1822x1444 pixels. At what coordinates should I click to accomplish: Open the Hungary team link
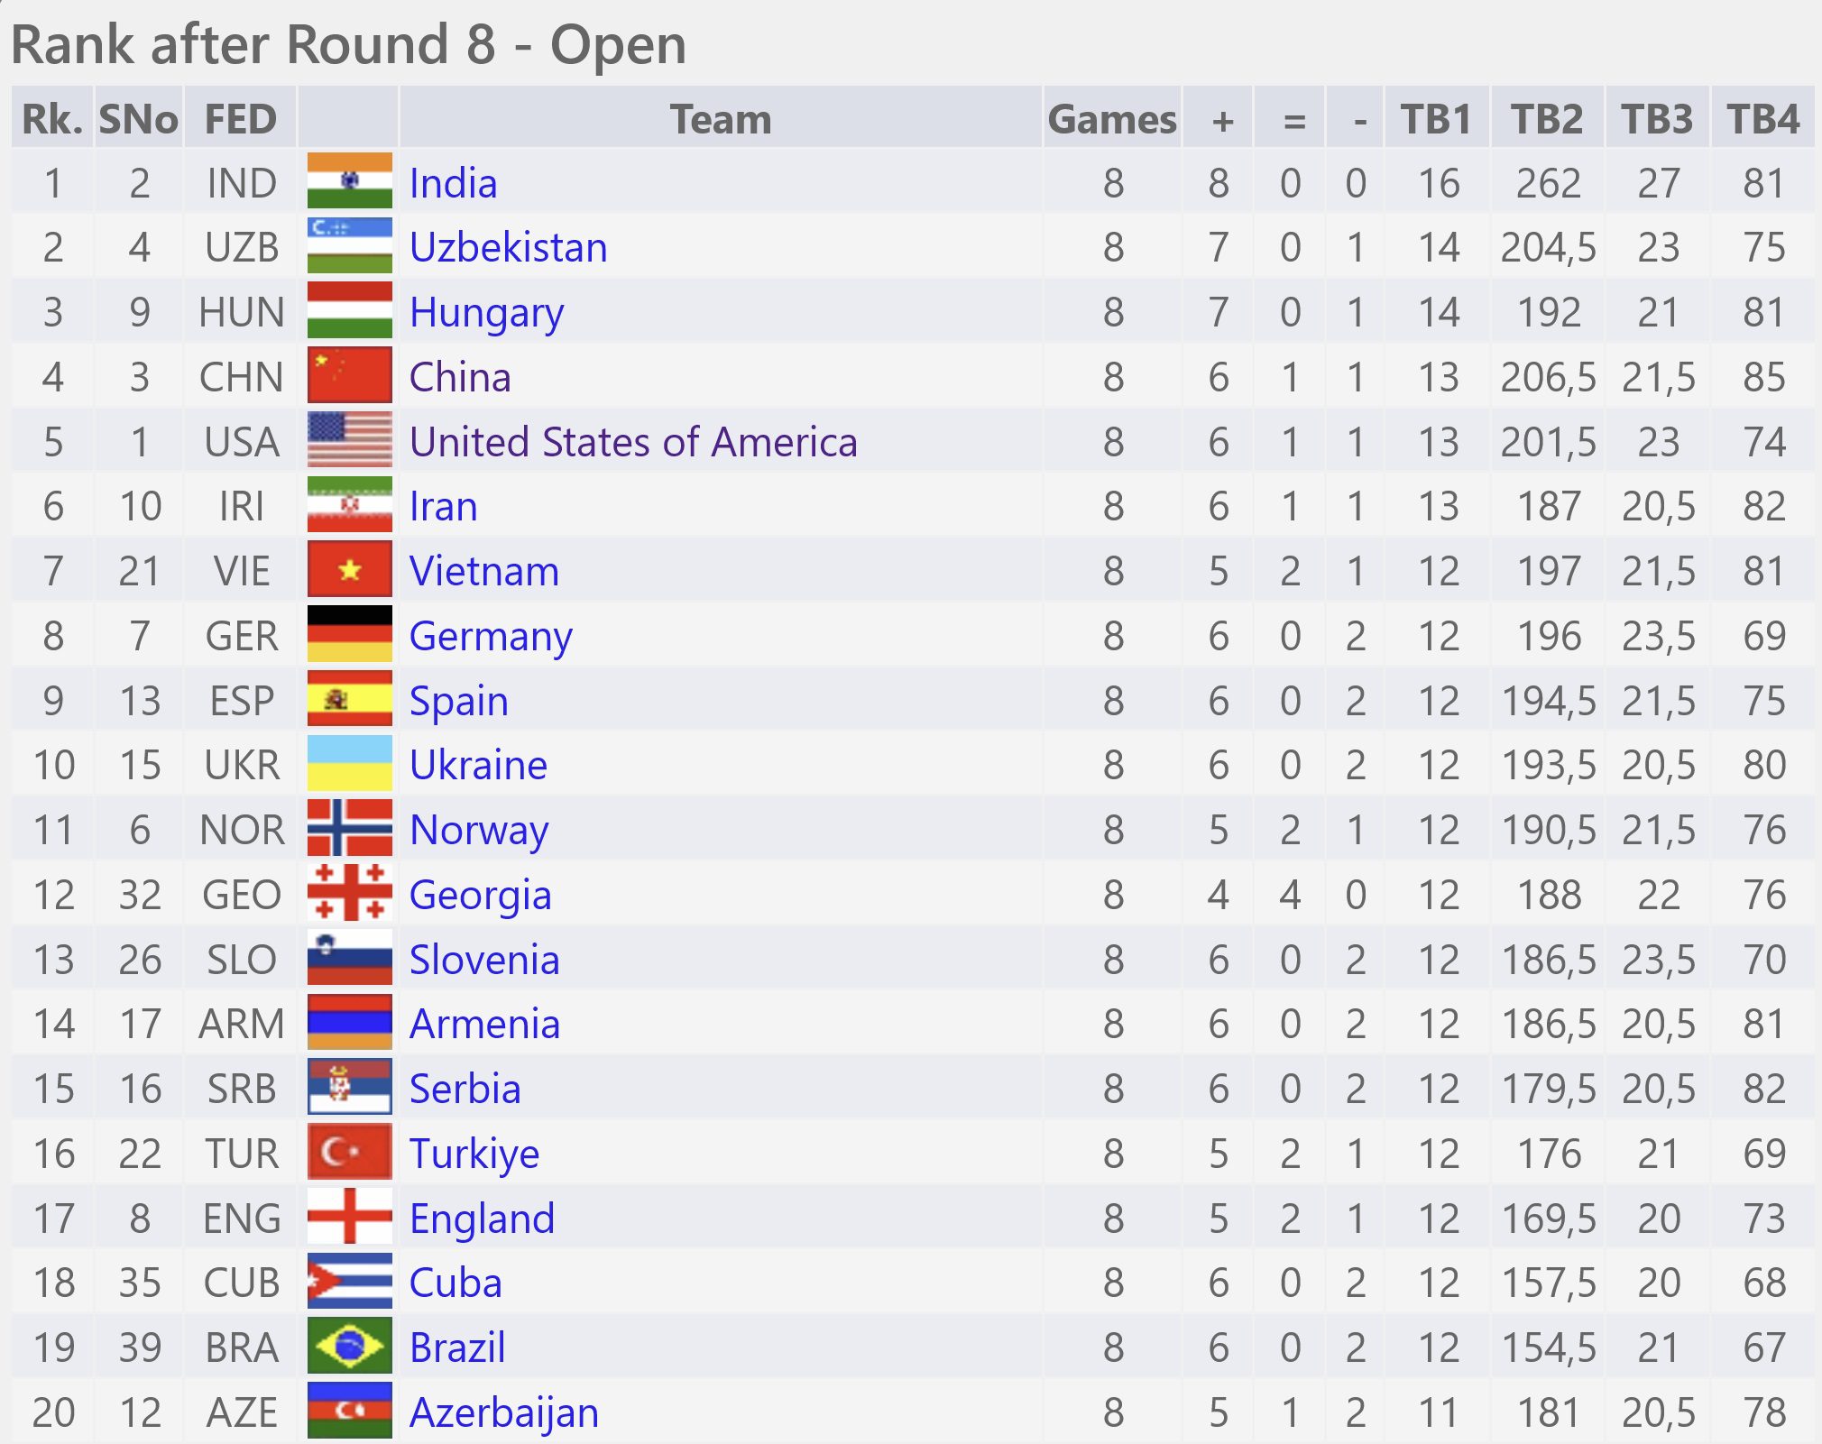(486, 313)
